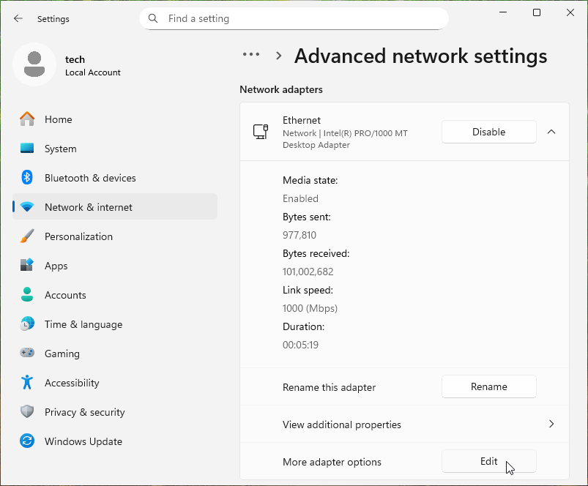Click the Bluetooth icon
This screenshot has width=588, height=486.
[x=27, y=178]
